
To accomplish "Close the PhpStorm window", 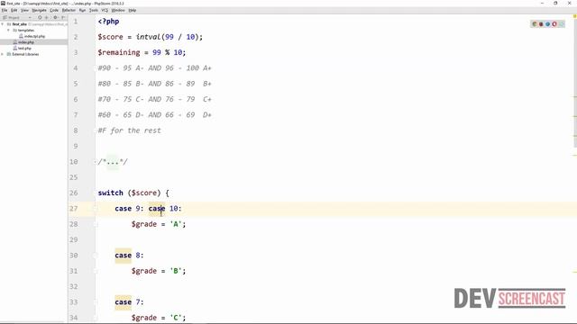I will (x=569, y=3).
